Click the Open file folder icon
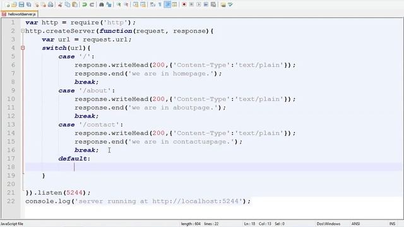 pyautogui.click(x=14, y=4)
